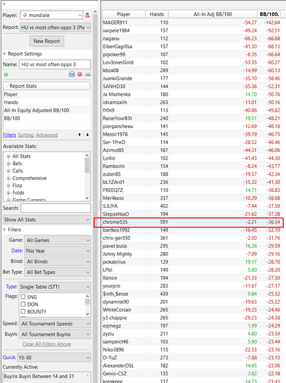This screenshot has width=286, height=383.
Task: Enable the SNG flag checkbox
Action: tap(23, 297)
